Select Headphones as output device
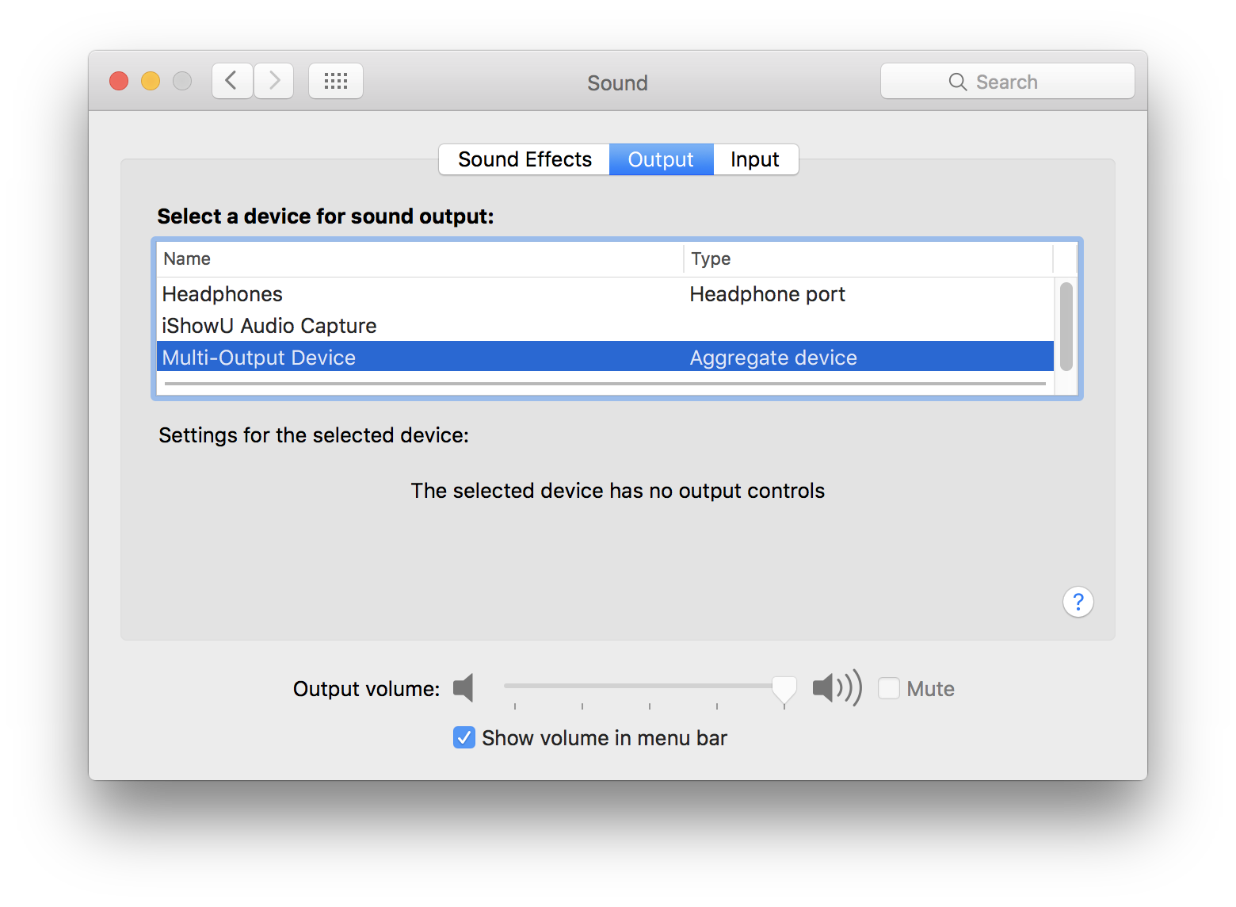 tap(223, 294)
